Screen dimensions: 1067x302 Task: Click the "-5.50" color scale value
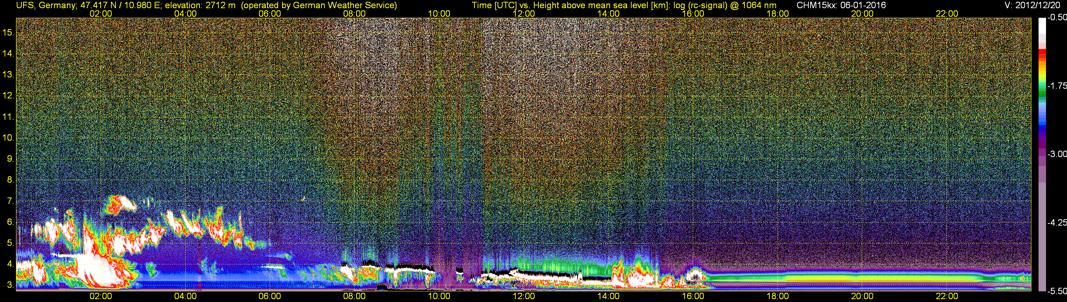[x=1057, y=291]
